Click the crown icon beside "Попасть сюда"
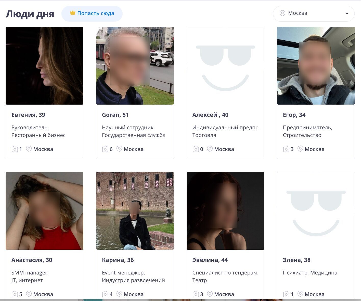 click(x=73, y=13)
